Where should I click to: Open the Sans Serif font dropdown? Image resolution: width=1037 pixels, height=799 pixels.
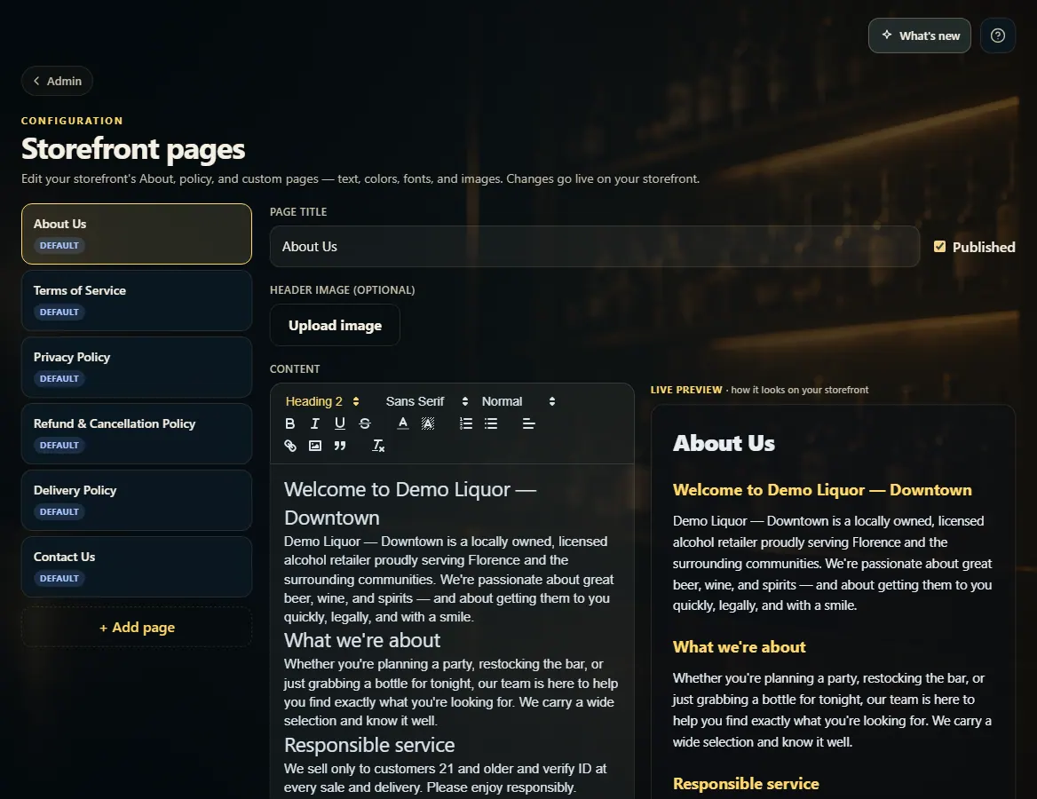click(x=427, y=401)
